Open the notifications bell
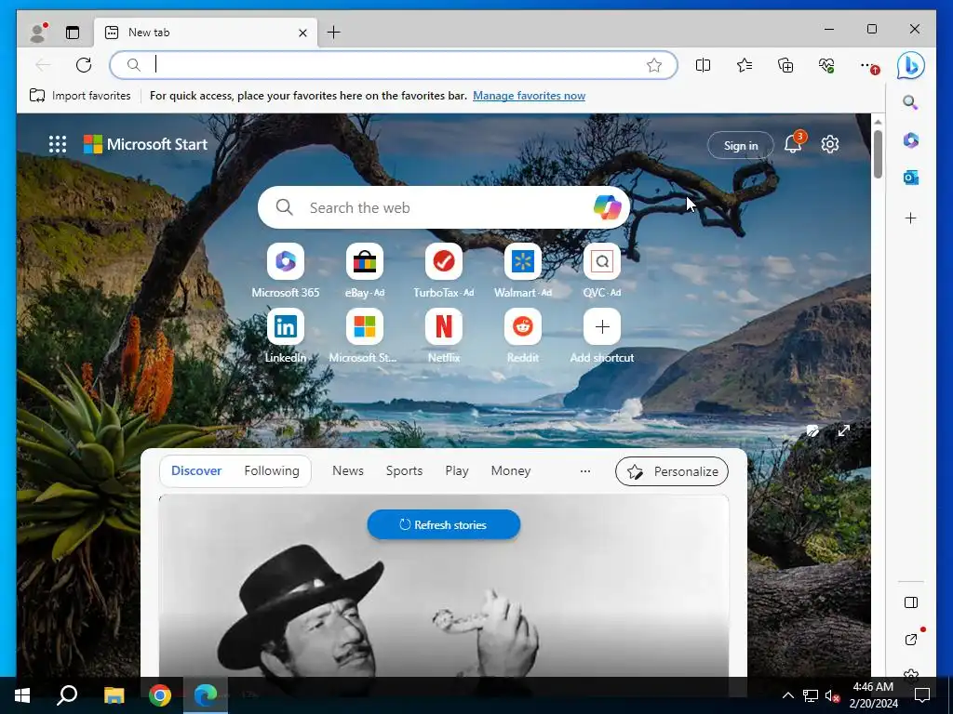953x714 pixels. click(x=793, y=144)
